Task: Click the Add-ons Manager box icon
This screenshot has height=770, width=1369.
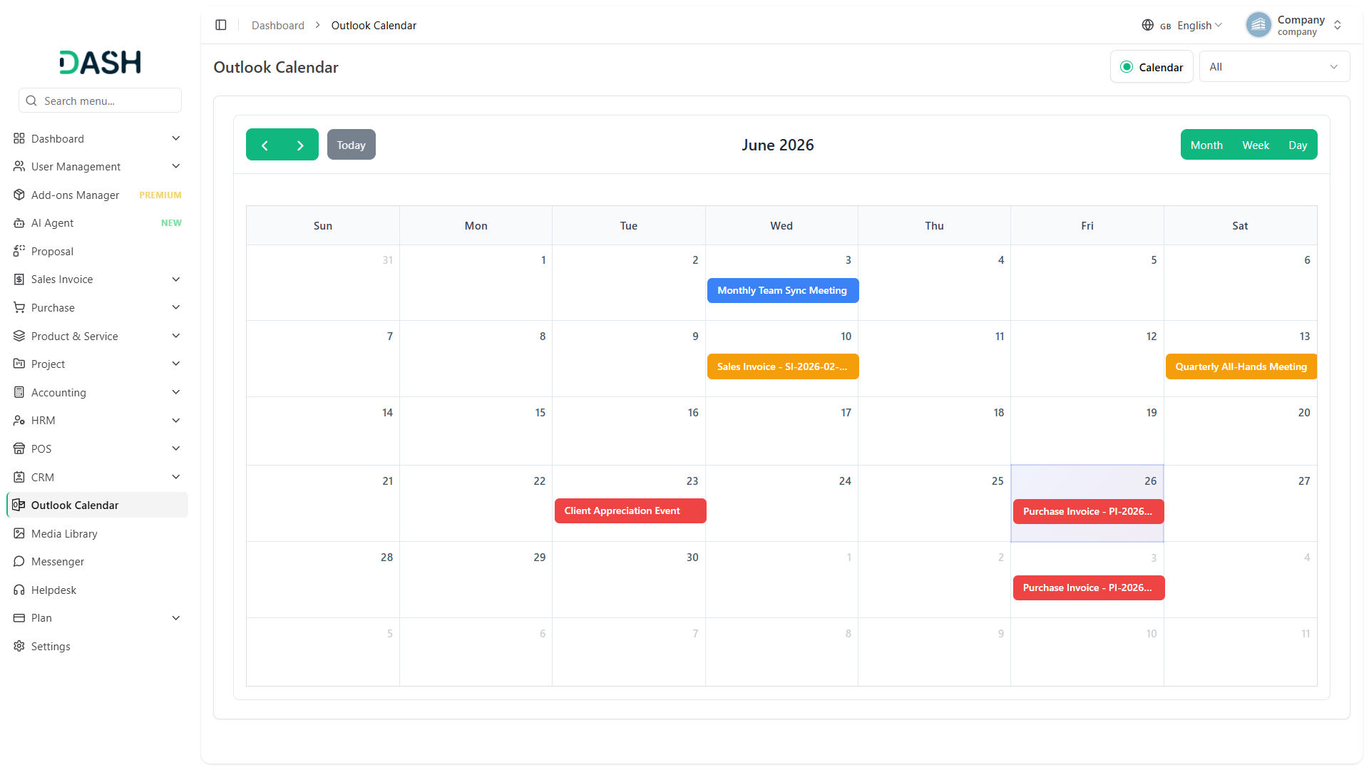Action: [x=19, y=195]
